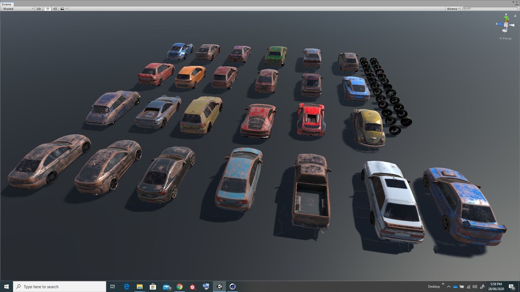Open Chrome from the taskbar
This screenshot has width=520, height=292.
tap(179, 287)
